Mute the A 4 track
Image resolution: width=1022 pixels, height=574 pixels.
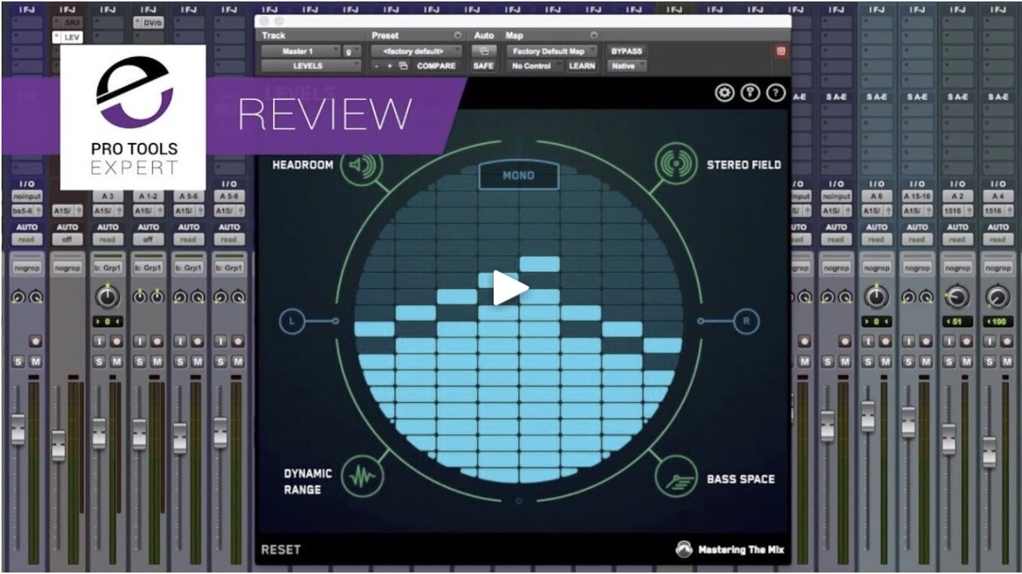click(1005, 362)
